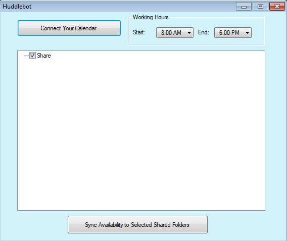Click the Huddlebot window title text
Screen dimensions: 287x241
[17, 7]
